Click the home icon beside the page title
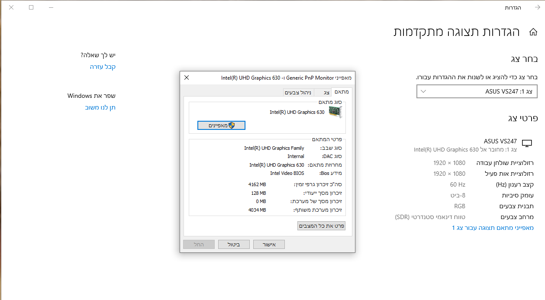Viewport: 545px width, 300px height. tap(533, 32)
